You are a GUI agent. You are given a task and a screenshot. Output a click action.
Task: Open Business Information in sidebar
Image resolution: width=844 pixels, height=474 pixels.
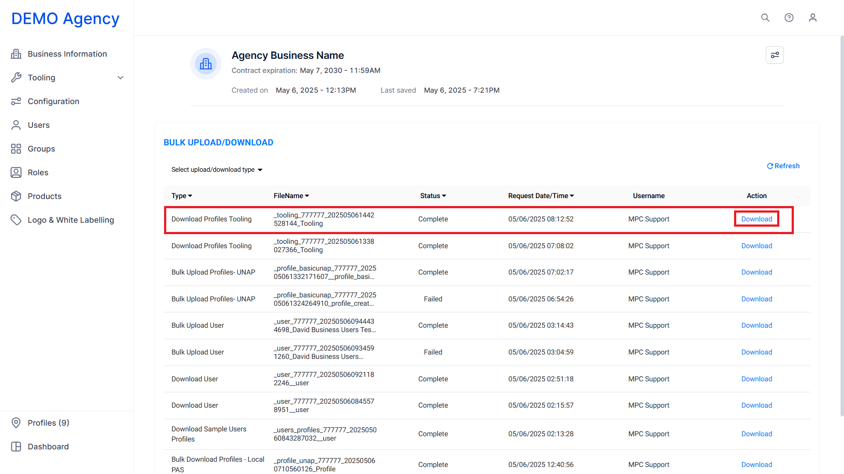click(x=67, y=54)
